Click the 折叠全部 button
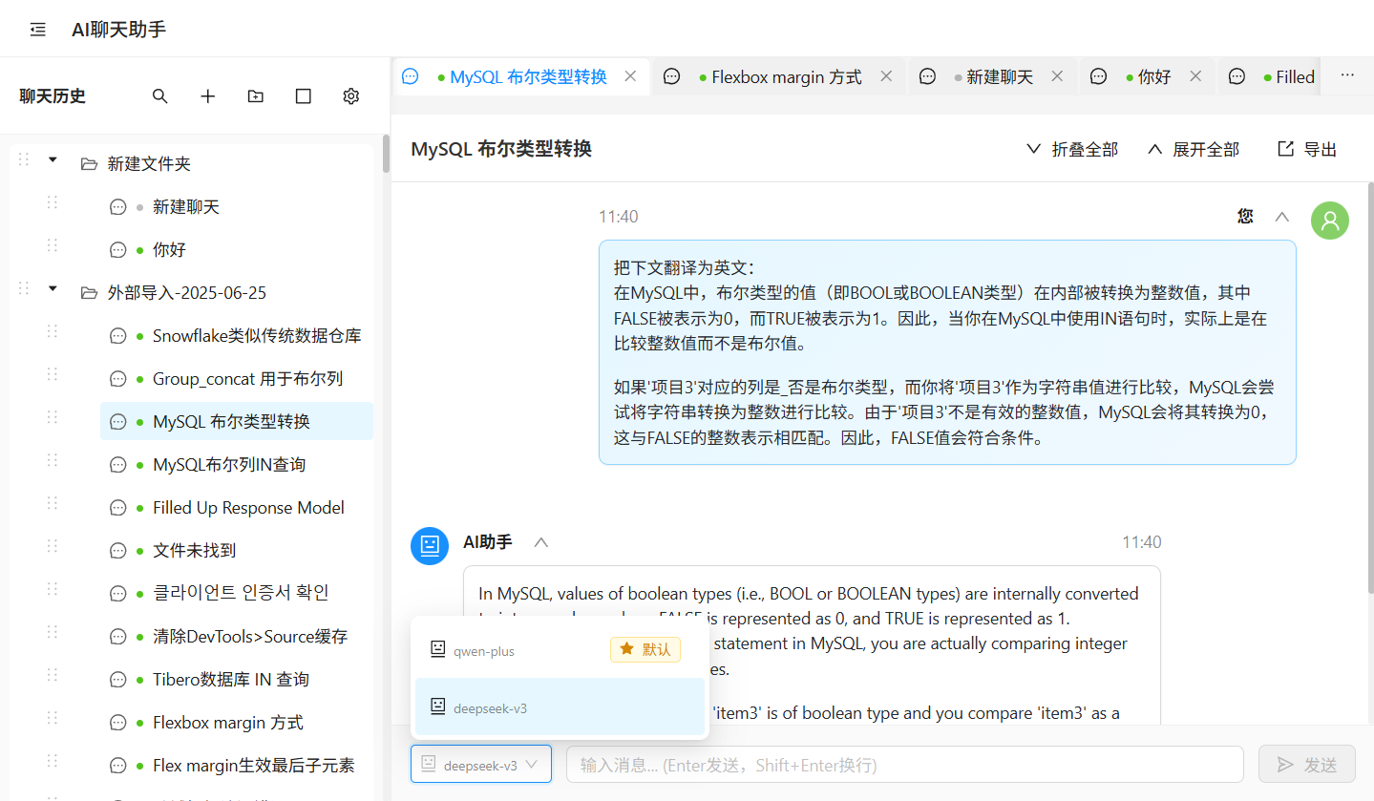Viewport: 1374px width, 801px height. click(x=1071, y=149)
